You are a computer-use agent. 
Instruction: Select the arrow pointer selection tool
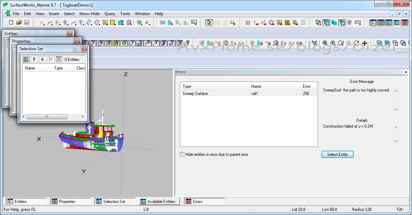209,23
